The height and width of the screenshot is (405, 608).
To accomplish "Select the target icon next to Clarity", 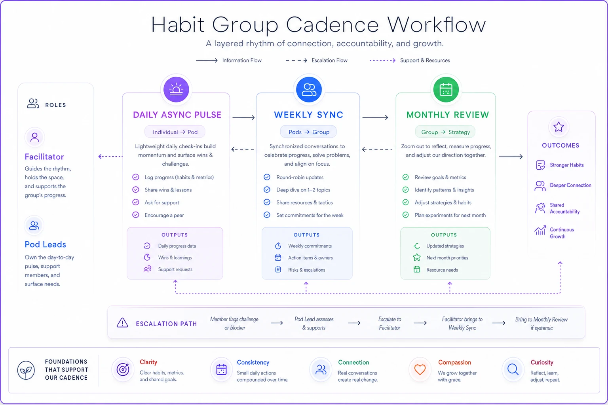I will pyautogui.click(x=123, y=369).
